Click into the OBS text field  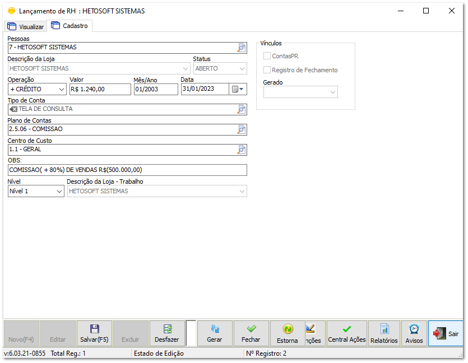(x=127, y=170)
